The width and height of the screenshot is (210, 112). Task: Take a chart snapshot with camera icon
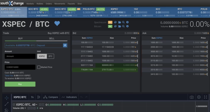192,97
